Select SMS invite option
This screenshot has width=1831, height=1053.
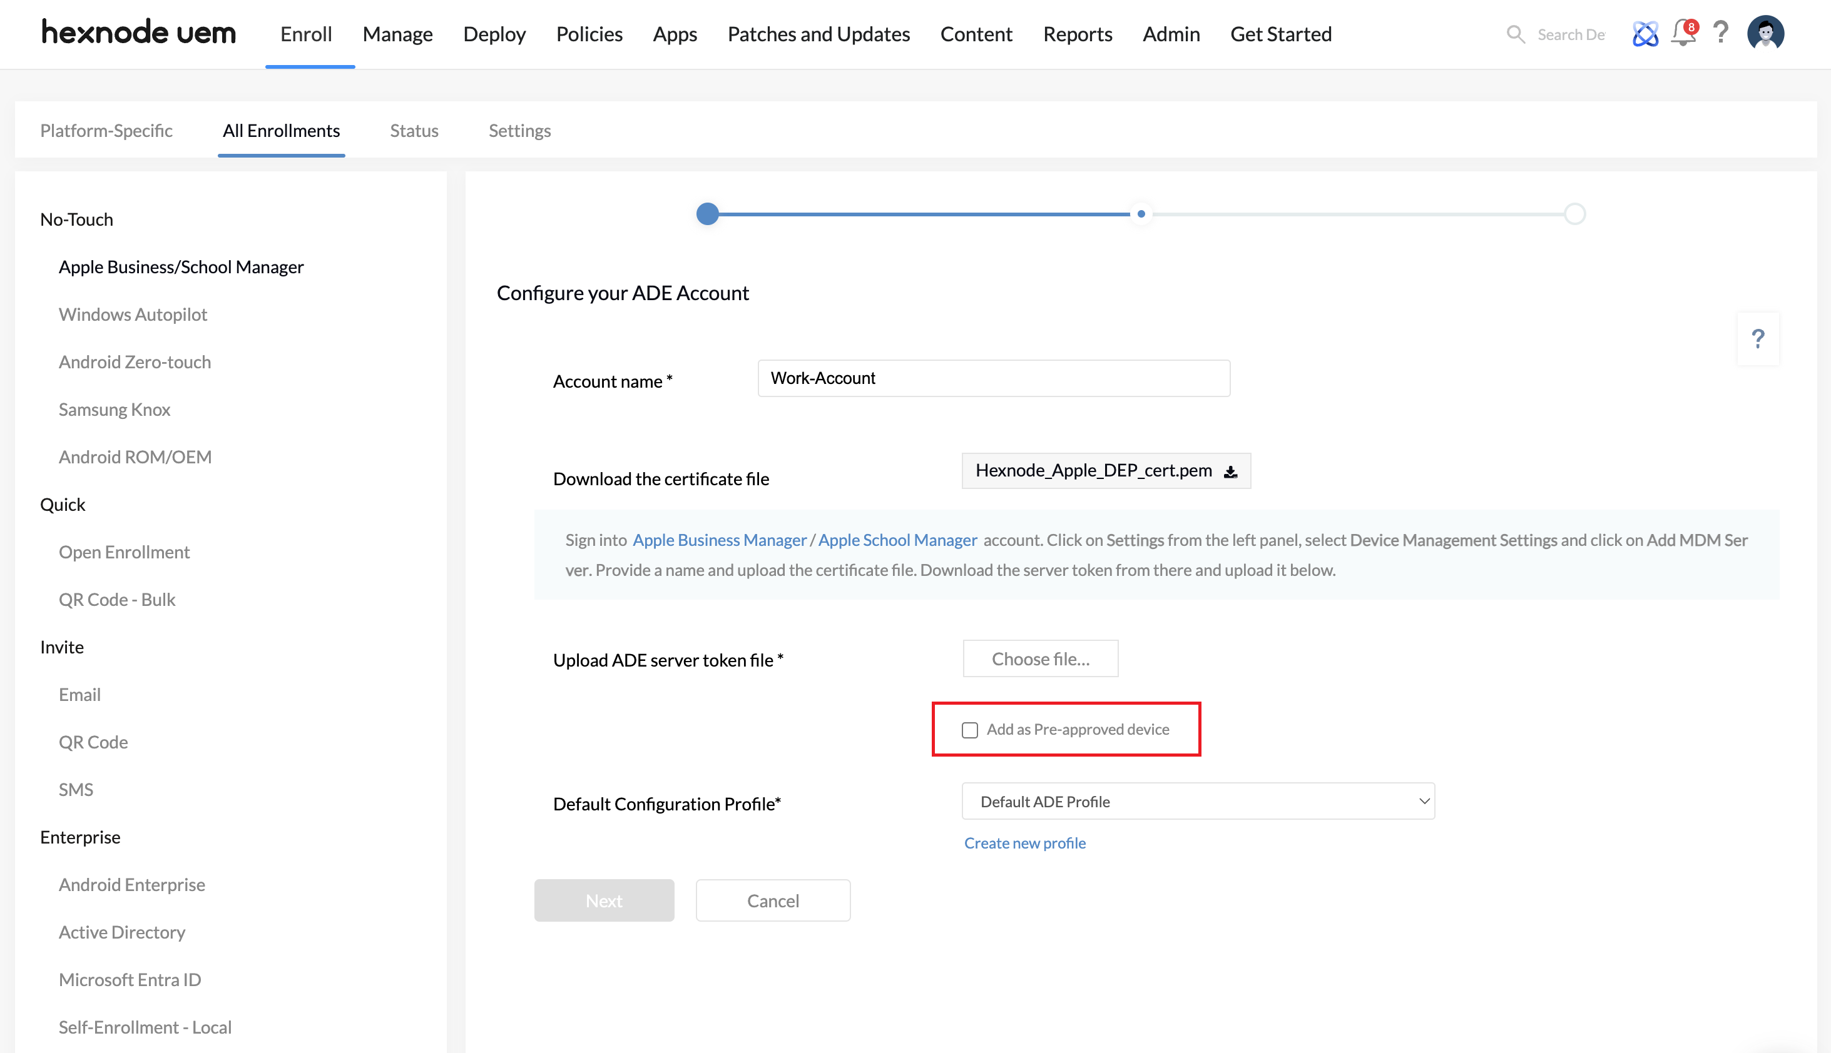(76, 789)
